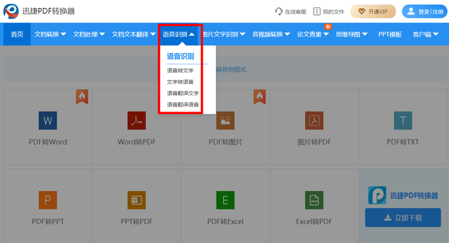
Task: Select the PDF转Word blue W icon
Action: [48, 120]
